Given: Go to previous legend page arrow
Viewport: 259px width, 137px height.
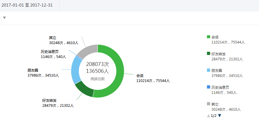Looking at the screenshot, I should 208,116.
